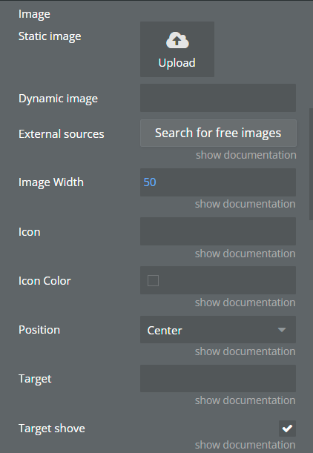Open documentation link under External sources
Viewport: 313px width, 453px height.
pos(246,155)
